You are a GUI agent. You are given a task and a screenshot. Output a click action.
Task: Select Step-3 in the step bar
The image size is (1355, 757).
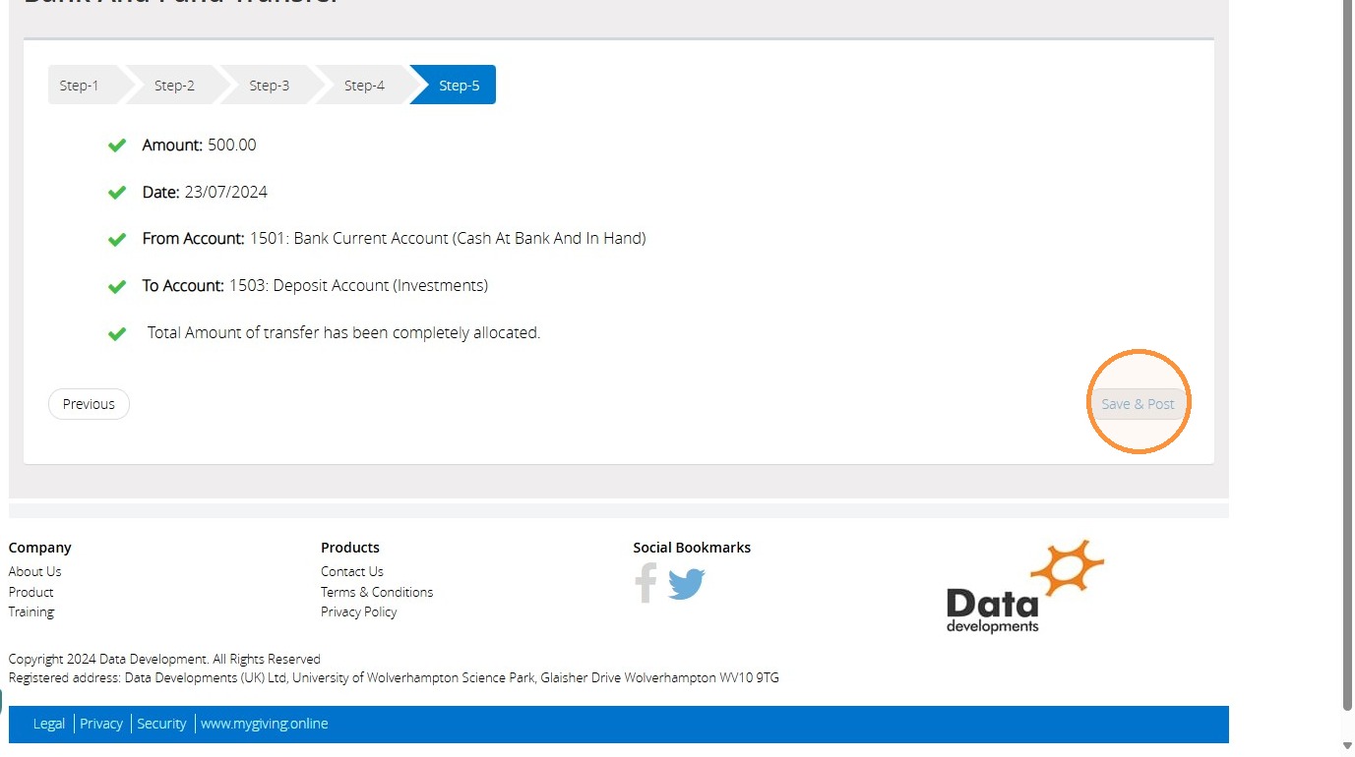pyautogui.click(x=269, y=85)
